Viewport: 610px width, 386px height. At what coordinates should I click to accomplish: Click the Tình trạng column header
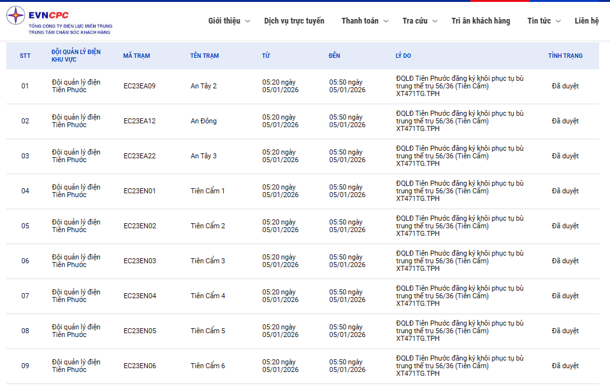click(565, 56)
